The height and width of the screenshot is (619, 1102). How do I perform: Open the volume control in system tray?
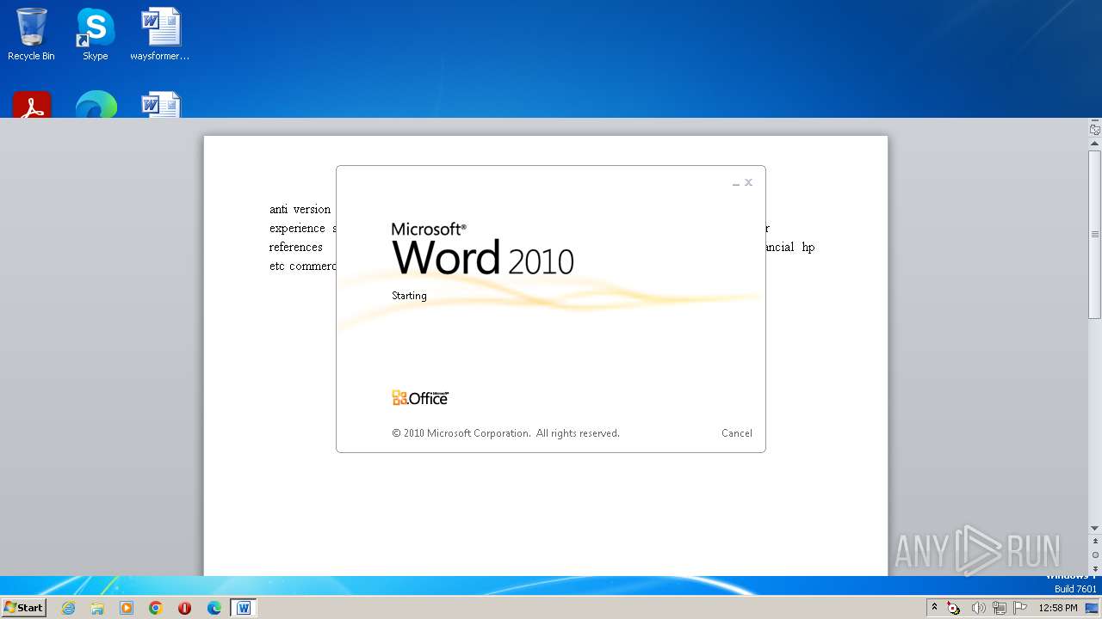[x=978, y=608]
